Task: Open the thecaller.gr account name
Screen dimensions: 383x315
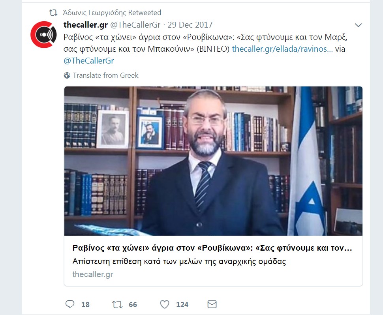Action: [x=86, y=25]
